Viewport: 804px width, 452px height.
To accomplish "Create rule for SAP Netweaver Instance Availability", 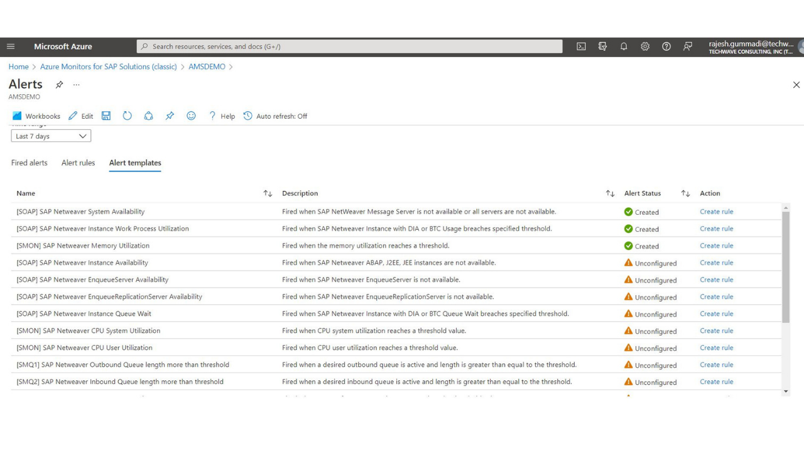I will pos(716,262).
